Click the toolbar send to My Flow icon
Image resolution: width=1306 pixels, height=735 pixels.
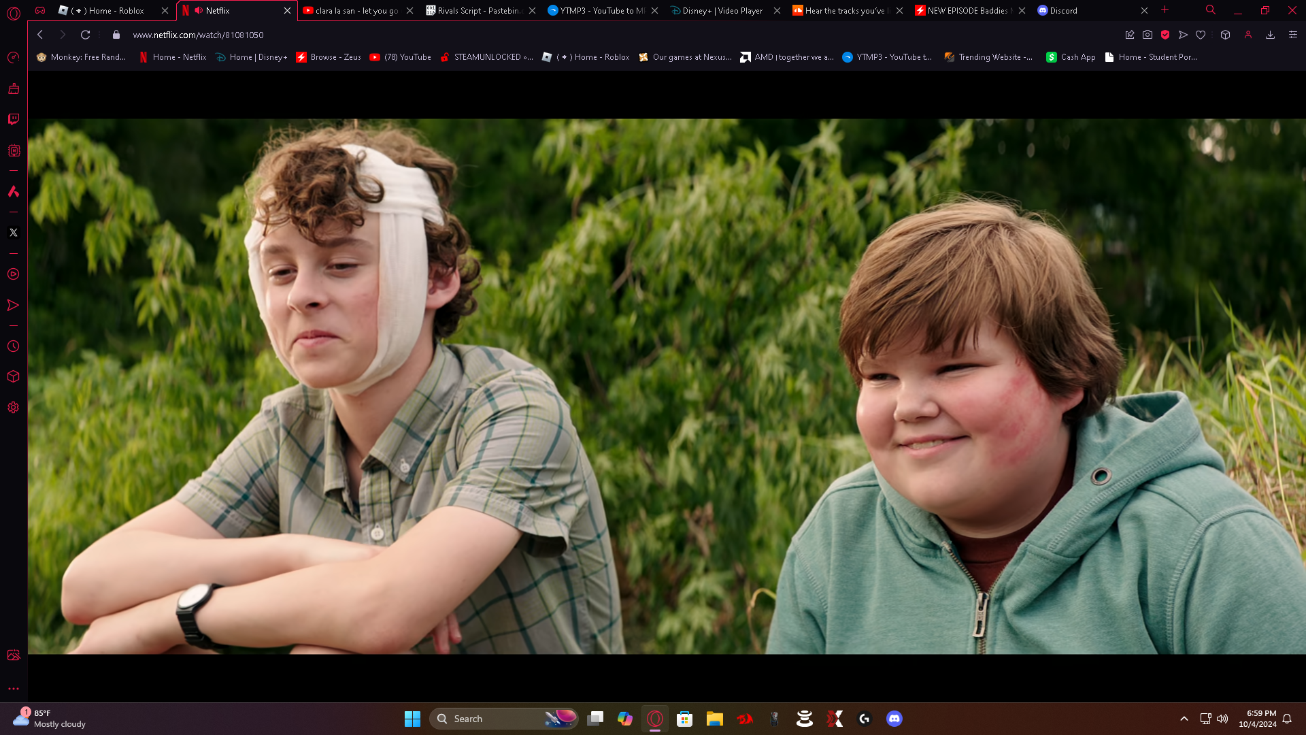[1184, 35]
